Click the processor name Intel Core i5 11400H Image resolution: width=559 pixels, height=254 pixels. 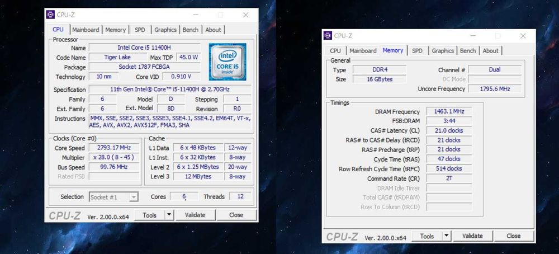tap(144, 48)
